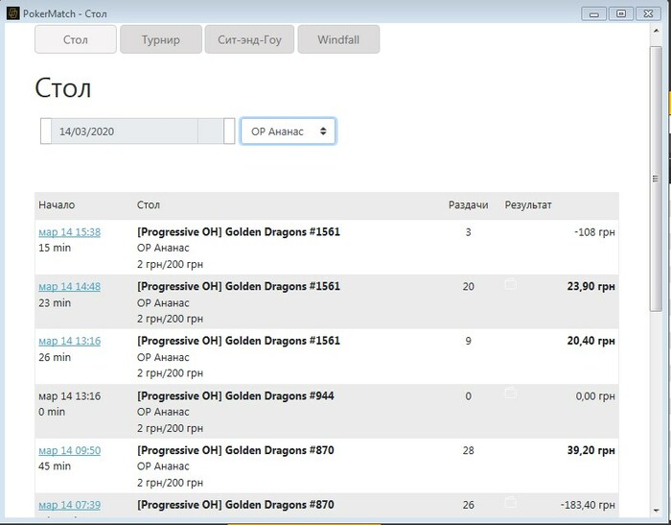Click the 14/03/2020 date field
The height and width of the screenshot is (525, 671).
tap(124, 131)
